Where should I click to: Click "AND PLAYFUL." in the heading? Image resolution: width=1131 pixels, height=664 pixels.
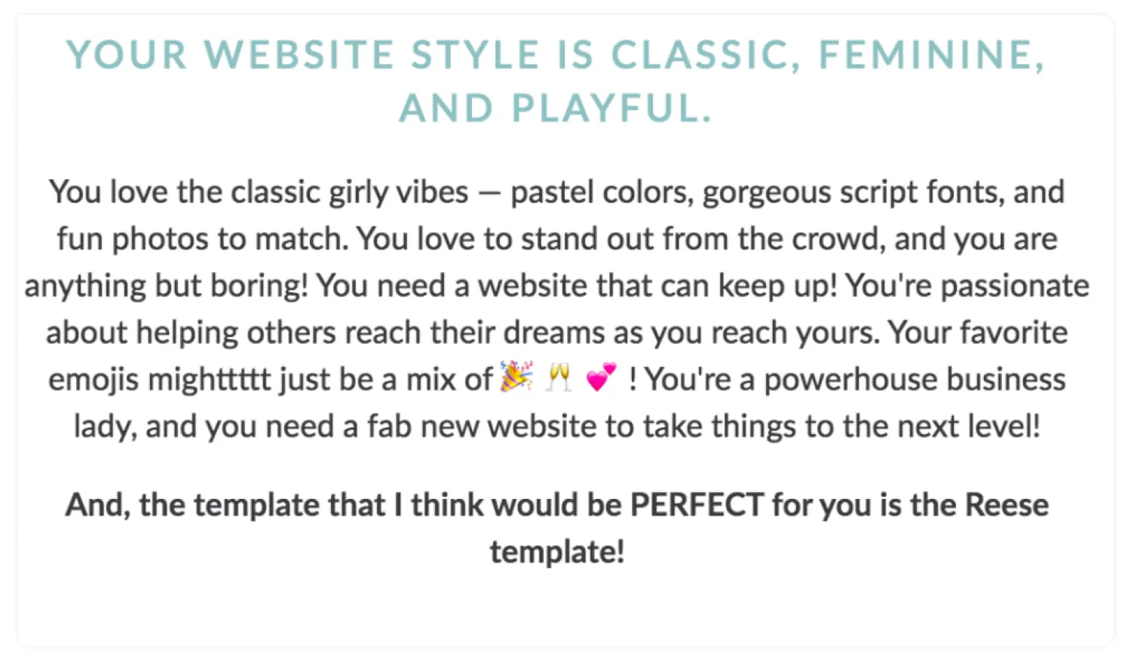pos(556,109)
